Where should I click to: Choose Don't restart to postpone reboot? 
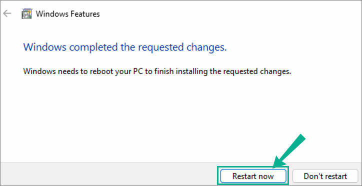[325, 176]
